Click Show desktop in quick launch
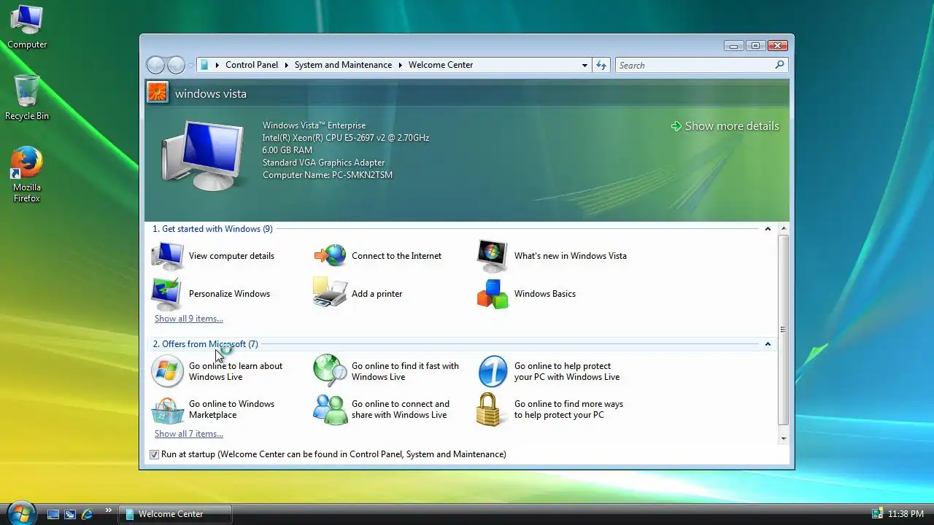 [53, 514]
